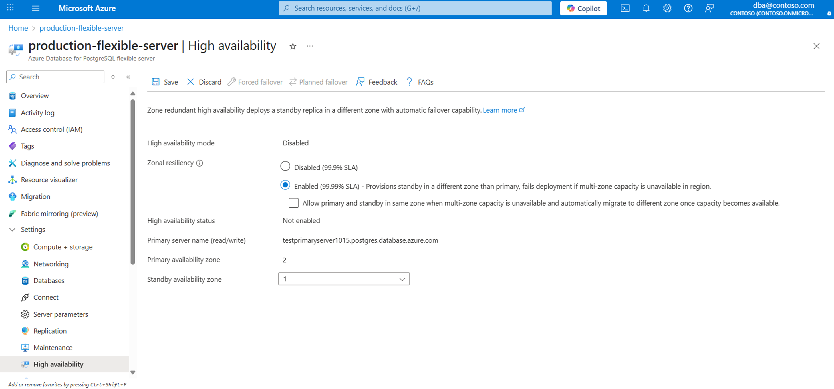Image resolution: width=834 pixels, height=389 pixels.
Task: Open Compute + storage menu item
Action: coord(63,247)
